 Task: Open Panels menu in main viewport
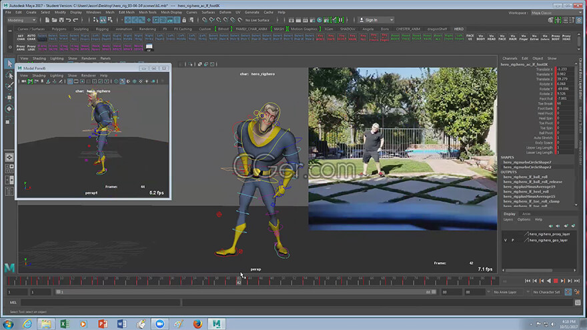[x=105, y=59]
